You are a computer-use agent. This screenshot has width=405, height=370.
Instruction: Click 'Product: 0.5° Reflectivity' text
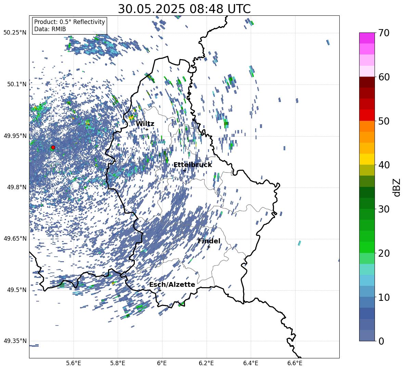click(x=69, y=22)
